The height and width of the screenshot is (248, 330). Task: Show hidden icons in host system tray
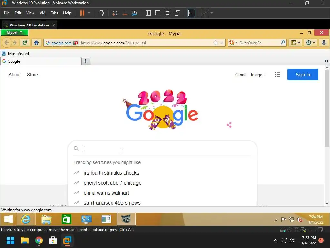(275, 240)
